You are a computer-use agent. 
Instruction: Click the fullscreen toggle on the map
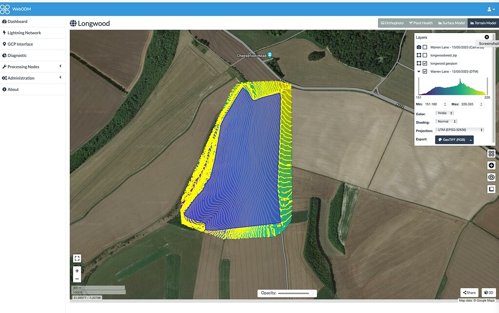(77, 258)
